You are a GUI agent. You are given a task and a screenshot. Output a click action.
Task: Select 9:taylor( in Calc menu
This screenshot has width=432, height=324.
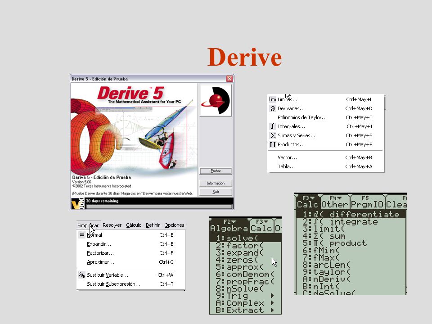[x=351, y=272]
